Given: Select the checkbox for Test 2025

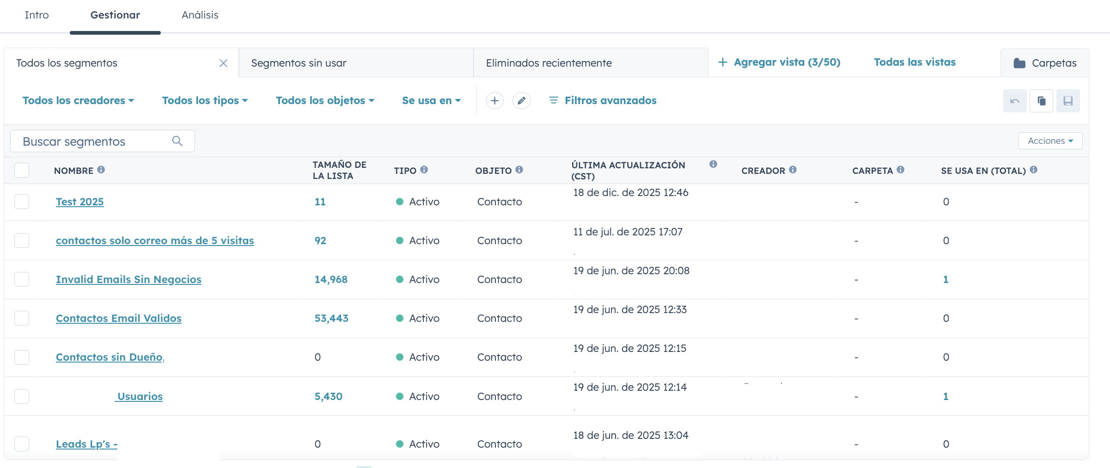Looking at the screenshot, I should [22, 202].
